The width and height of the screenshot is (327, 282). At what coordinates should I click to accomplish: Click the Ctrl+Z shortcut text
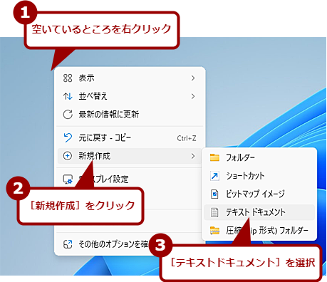coord(187,138)
